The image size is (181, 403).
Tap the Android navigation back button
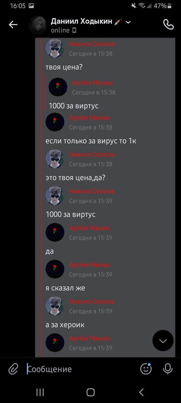(x=141, y=392)
